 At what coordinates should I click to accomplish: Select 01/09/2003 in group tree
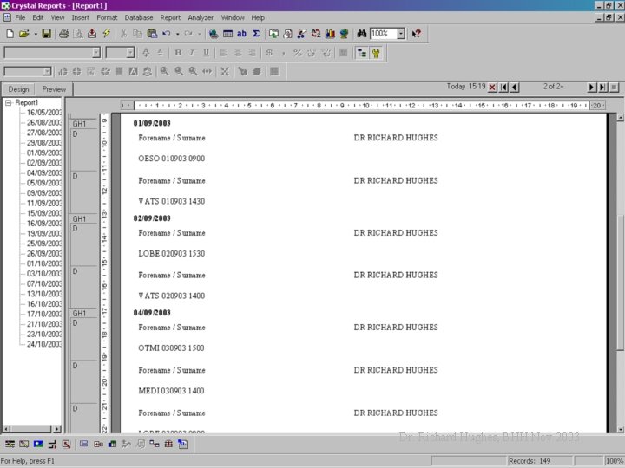(x=44, y=153)
